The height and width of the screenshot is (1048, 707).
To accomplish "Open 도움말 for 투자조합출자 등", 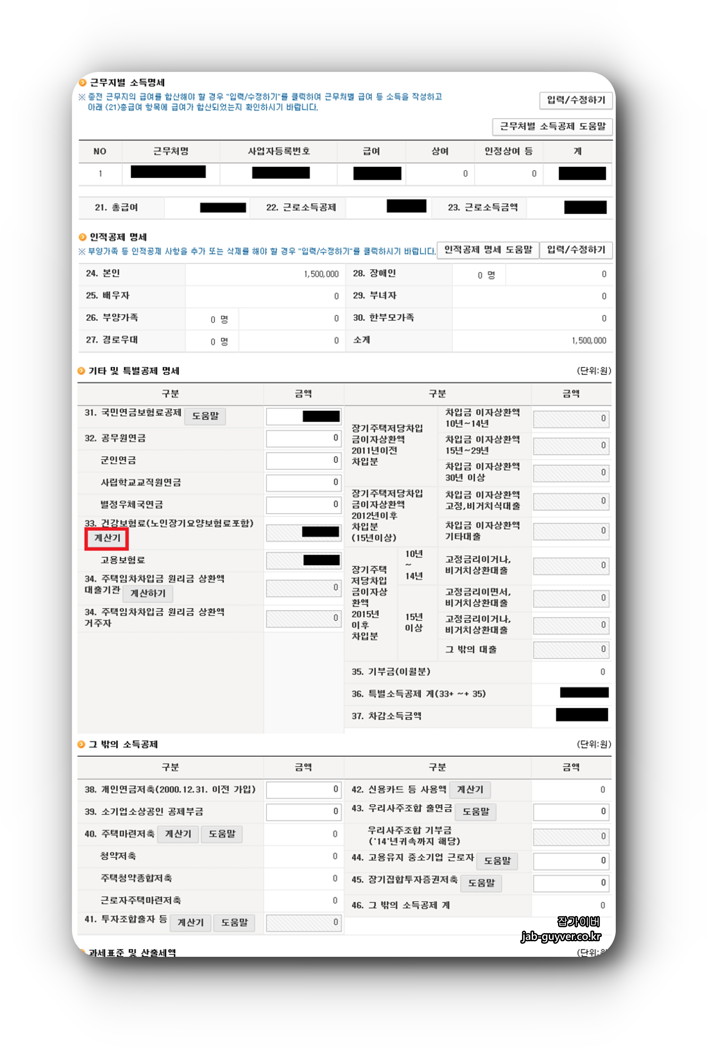I will 234,923.
